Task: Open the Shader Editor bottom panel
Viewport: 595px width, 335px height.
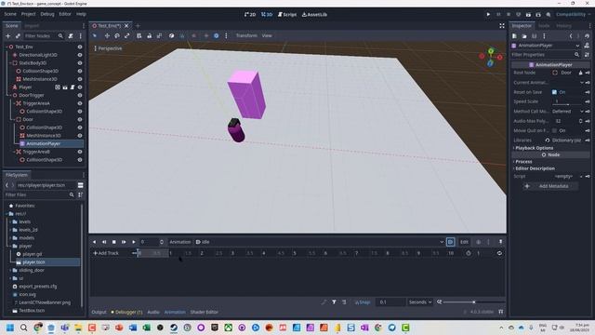Action: pyautogui.click(x=205, y=313)
